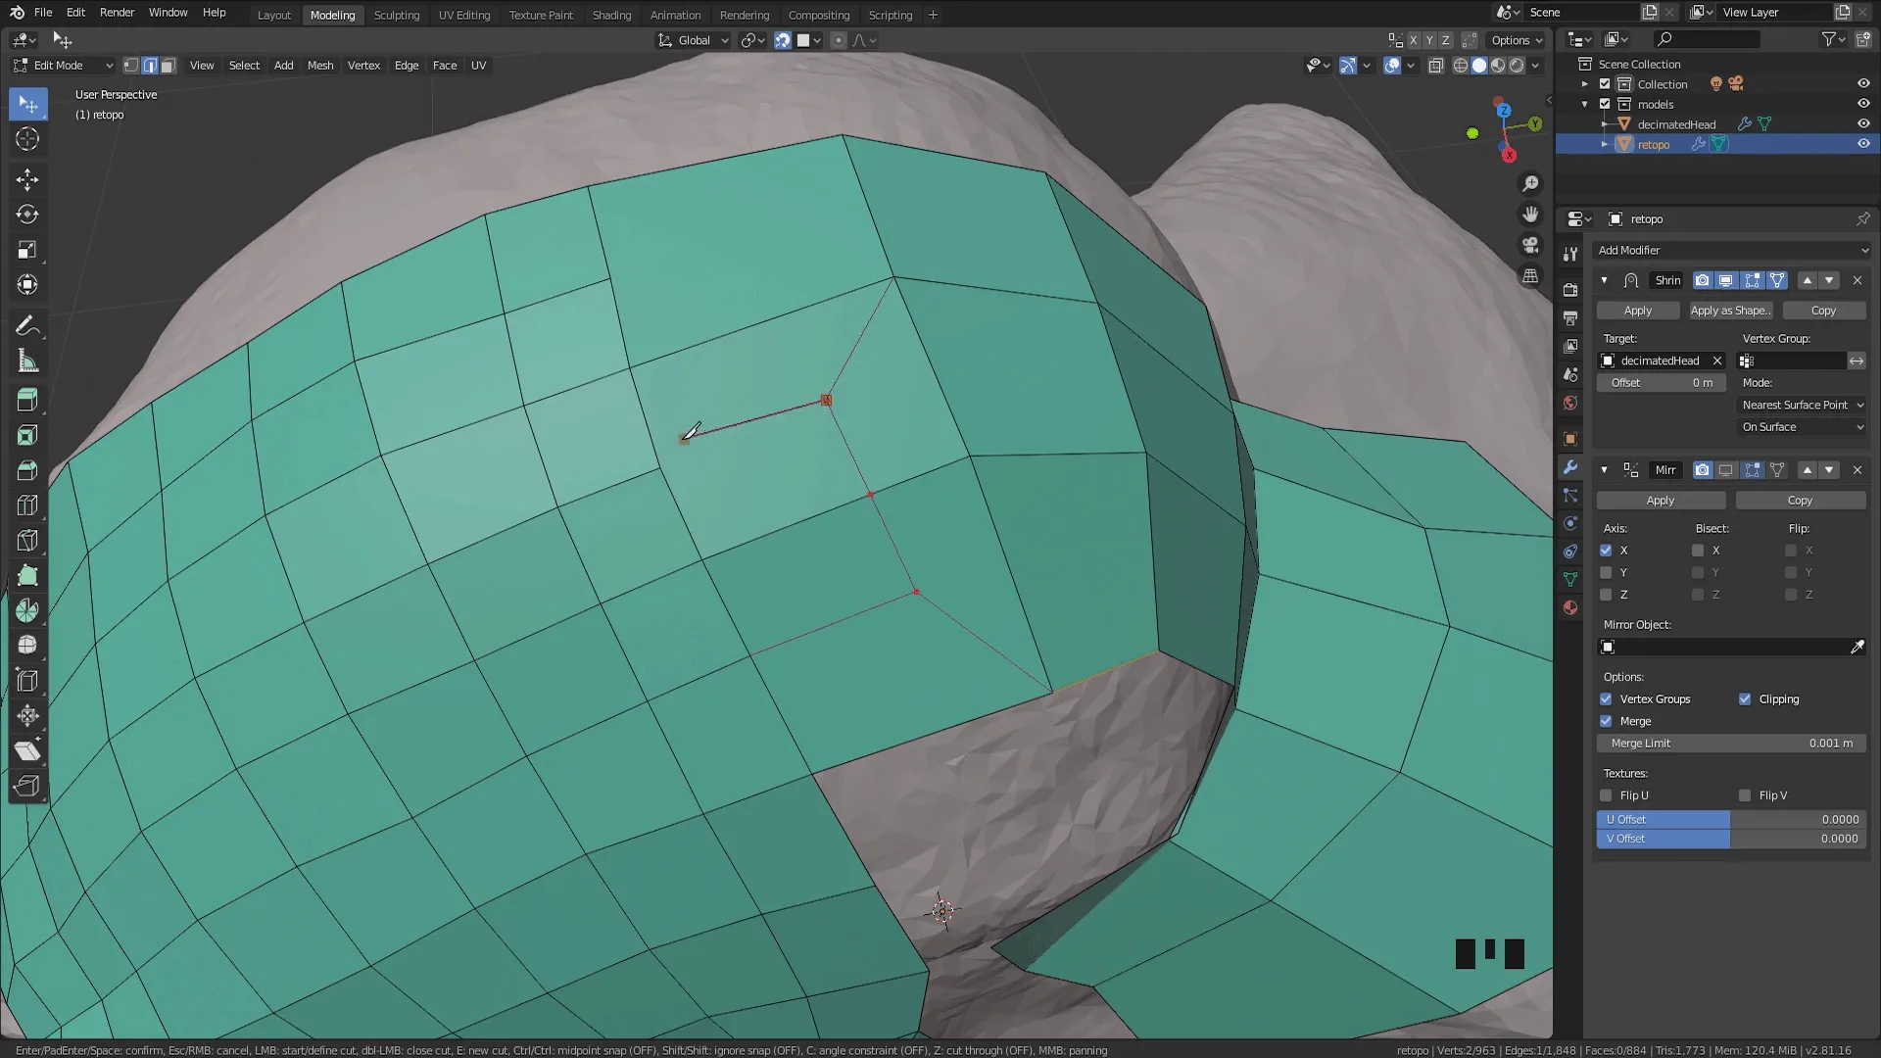Image resolution: width=1881 pixels, height=1058 pixels.
Task: Select the Loop Cut tool
Action: 27,505
